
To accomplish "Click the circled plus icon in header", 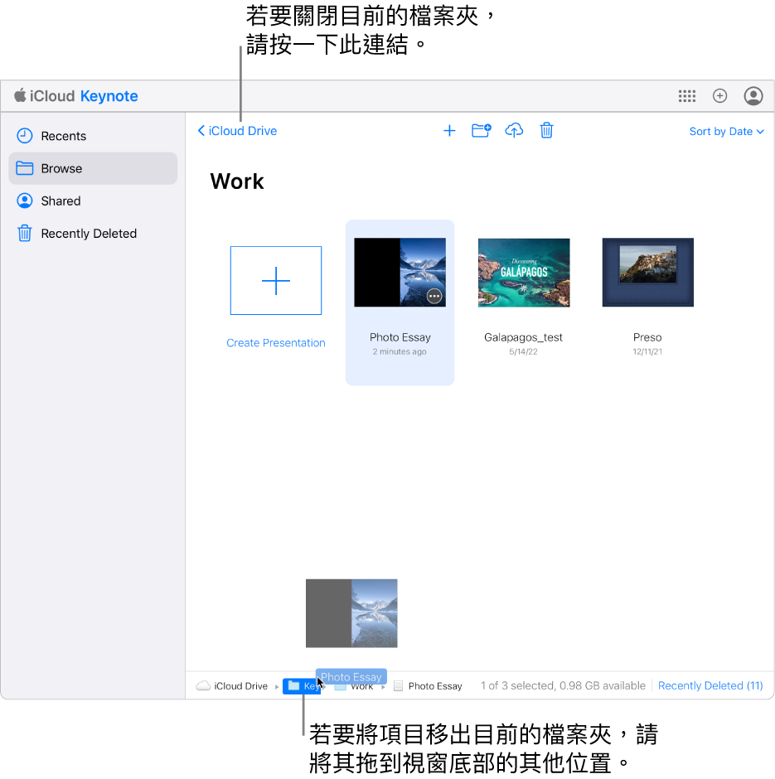I will [x=719, y=96].
